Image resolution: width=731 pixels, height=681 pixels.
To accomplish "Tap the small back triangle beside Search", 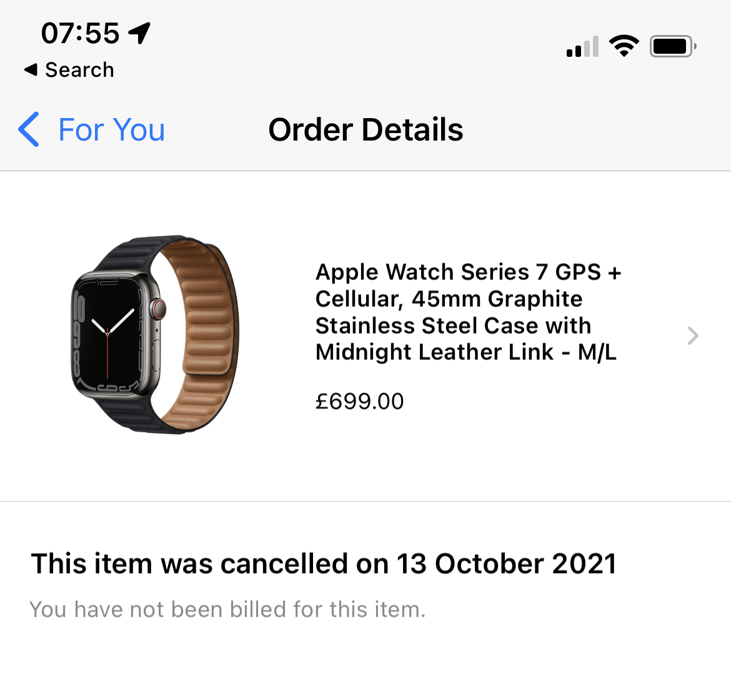I will coord(30,69).
